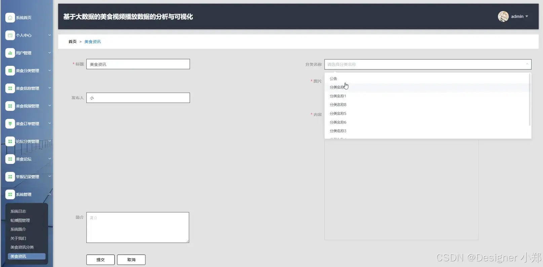Go to 首页 in the breadcrumb
The width and height of the screenshot is (543, 267).
tap(73, 42)
